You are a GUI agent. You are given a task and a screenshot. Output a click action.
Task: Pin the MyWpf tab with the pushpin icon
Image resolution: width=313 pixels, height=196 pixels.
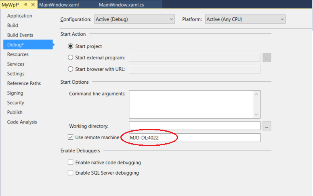click(x=25, y=4)
